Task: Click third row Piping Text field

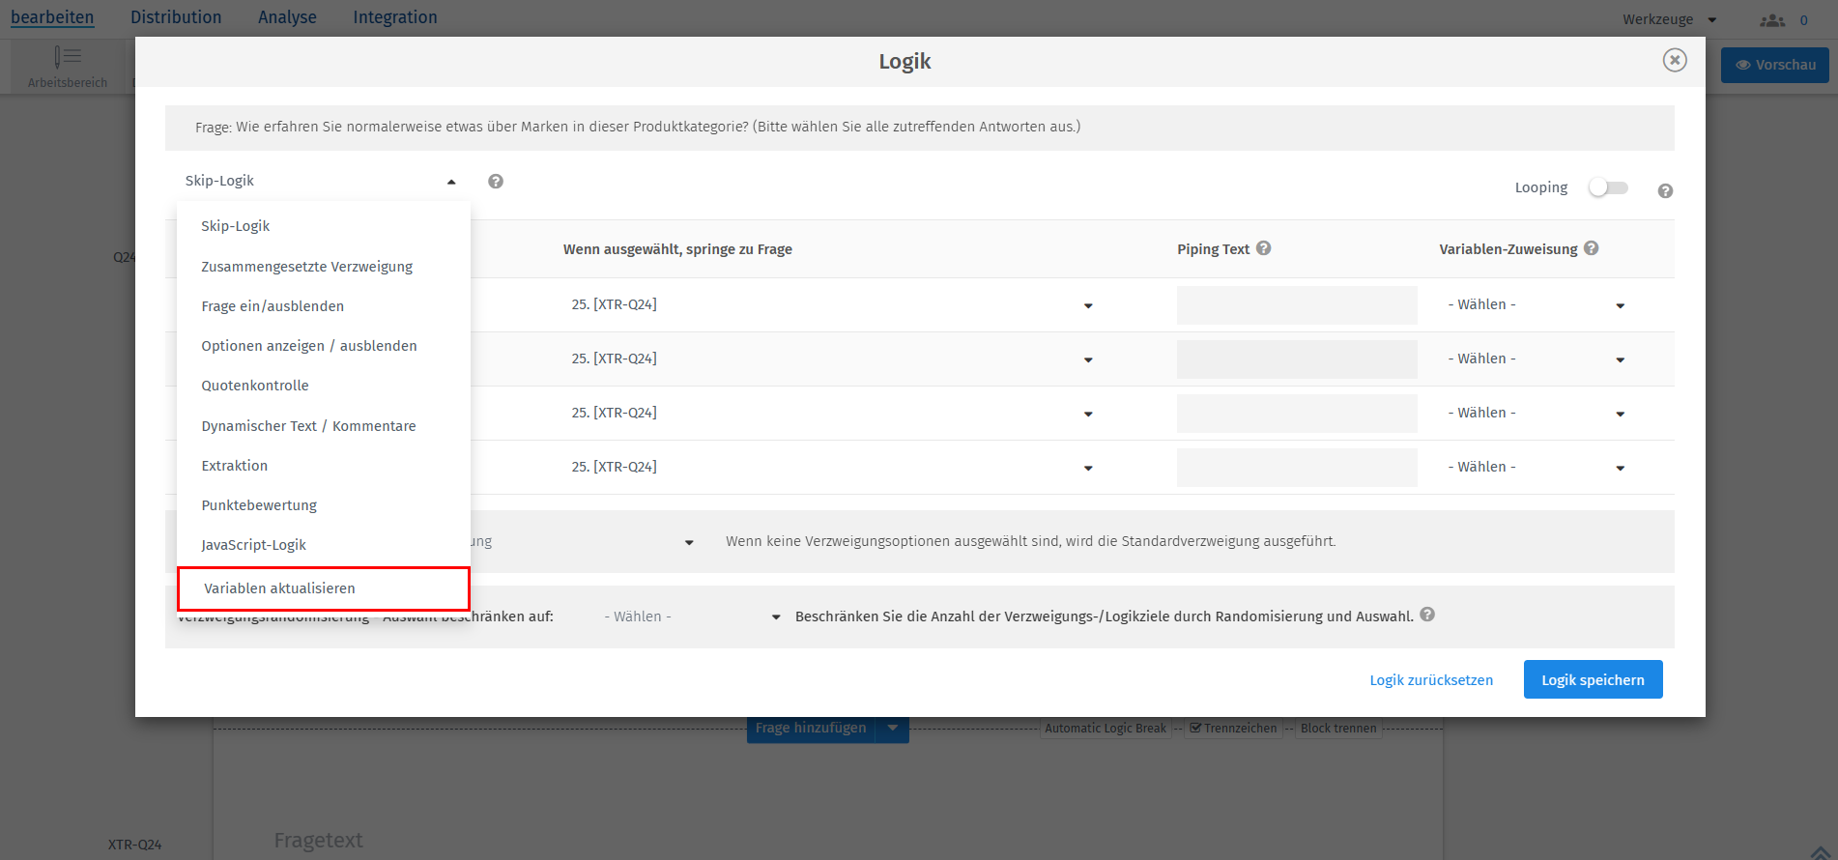Action: coord(1297,414)
